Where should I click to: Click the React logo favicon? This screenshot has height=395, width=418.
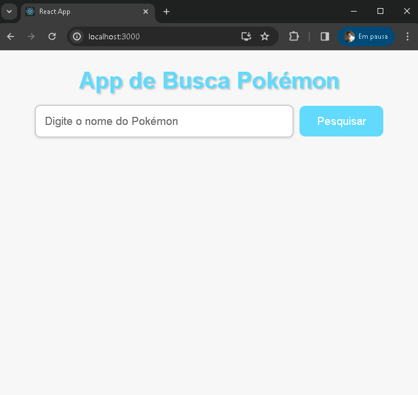(x=30, y=12)
